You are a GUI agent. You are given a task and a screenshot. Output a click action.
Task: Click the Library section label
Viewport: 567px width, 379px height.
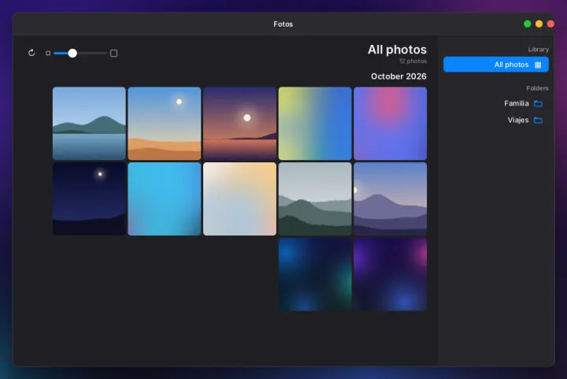(538, 50)
